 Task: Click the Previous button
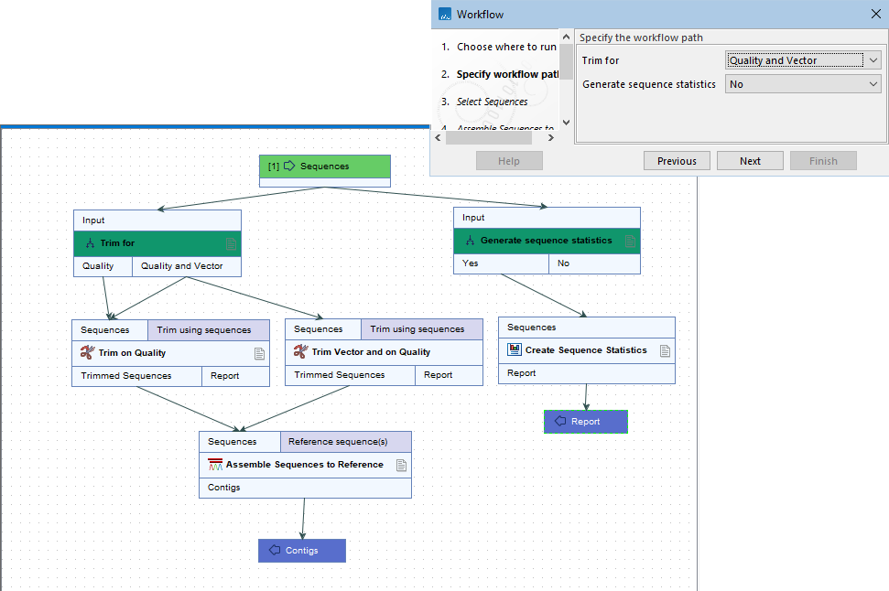pyautogui.click(x=676, y=159)
